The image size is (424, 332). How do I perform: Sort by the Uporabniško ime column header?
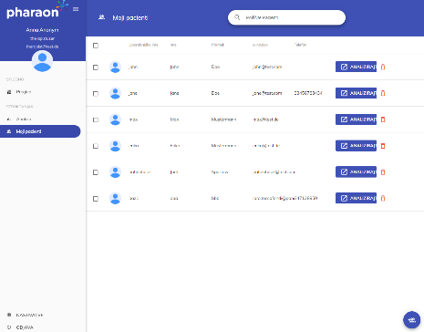[143, 45]
